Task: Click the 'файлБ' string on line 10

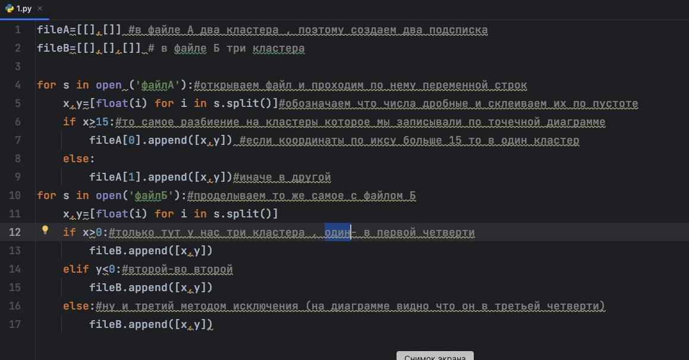Action: pos(151,195)
